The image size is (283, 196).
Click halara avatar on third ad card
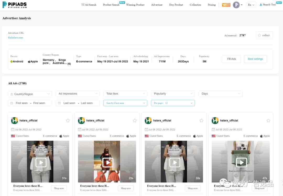(148, 121)
